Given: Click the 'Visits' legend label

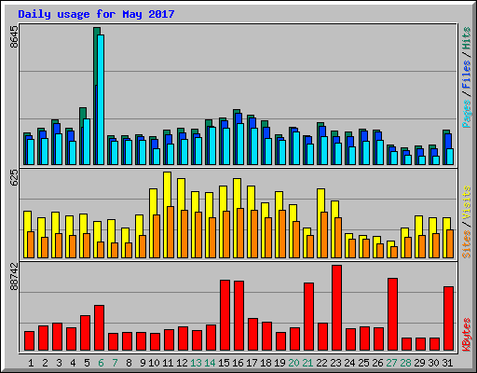Looking at the screenshot, I should tap(466, 203).
